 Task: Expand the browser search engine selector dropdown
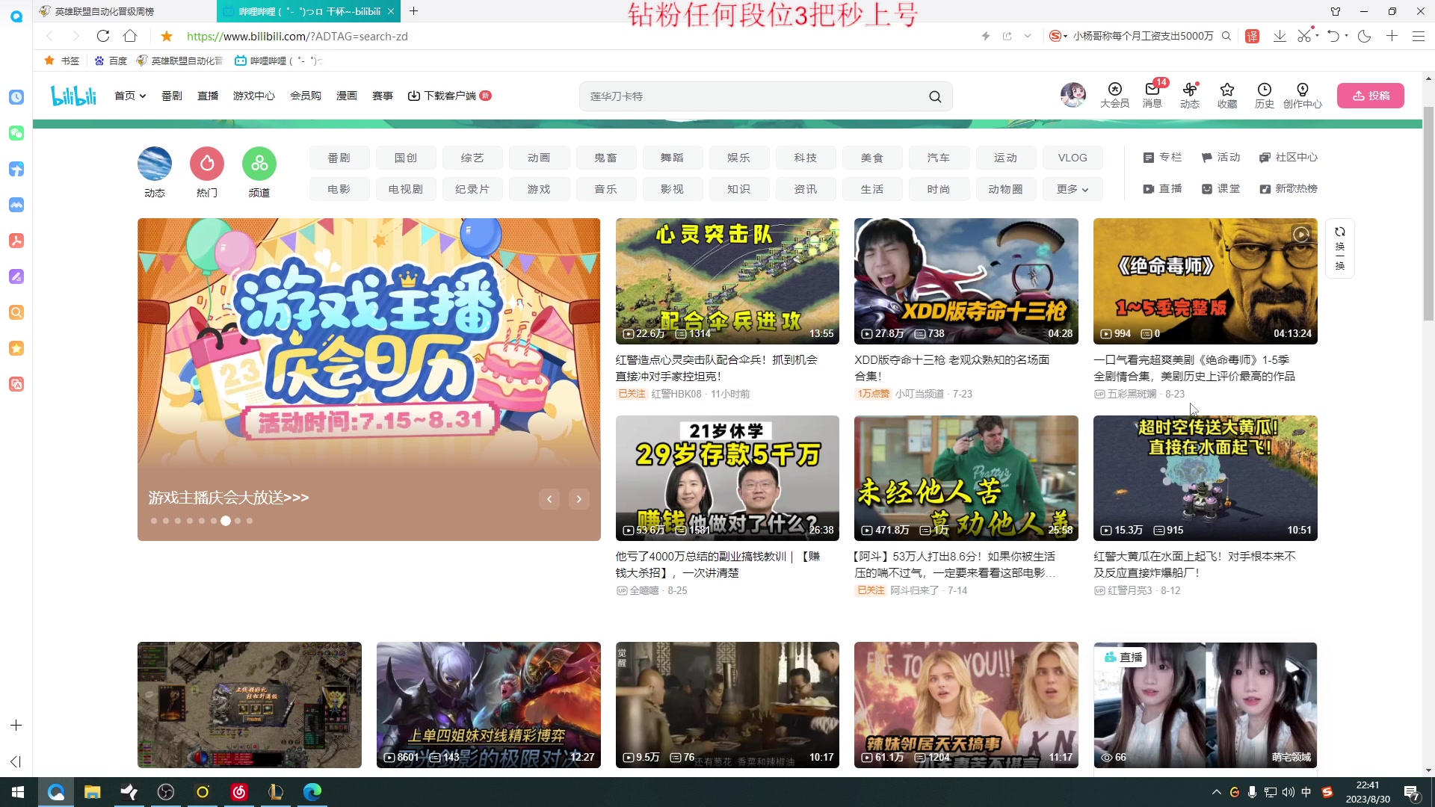pos(1058,36)
